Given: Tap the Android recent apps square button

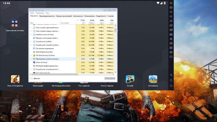Looking at the screenshot, I should click(x=171, y=86).
